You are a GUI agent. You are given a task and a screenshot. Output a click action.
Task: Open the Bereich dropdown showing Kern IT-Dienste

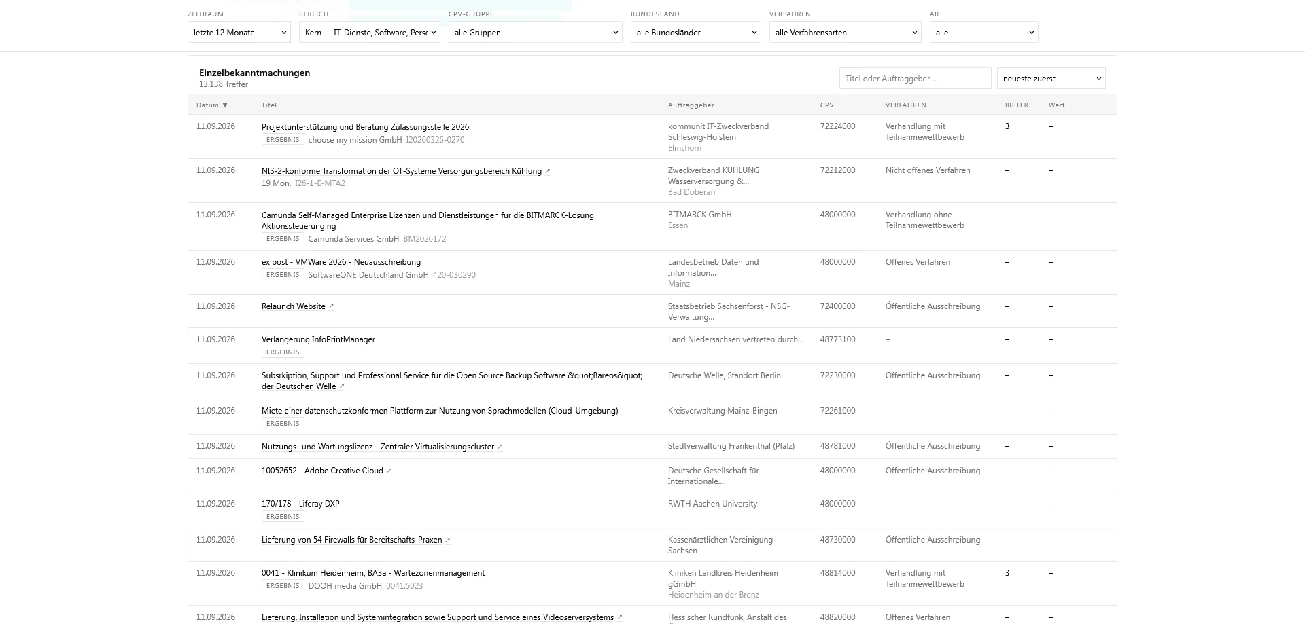[x=369, y=32]
